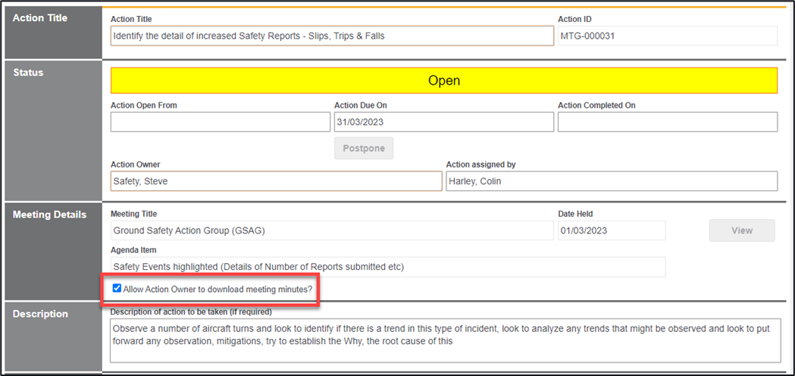Click the yellow Open status banner

pos(443,80)
